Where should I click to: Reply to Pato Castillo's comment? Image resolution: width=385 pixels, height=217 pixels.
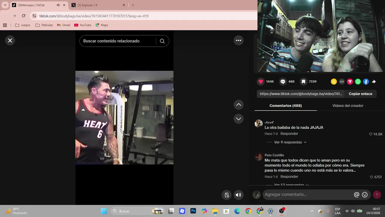(289, 177)
